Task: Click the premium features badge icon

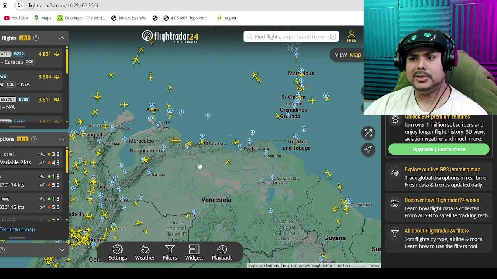Action: 395,119
